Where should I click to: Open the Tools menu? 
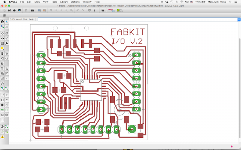click(54, 2)
